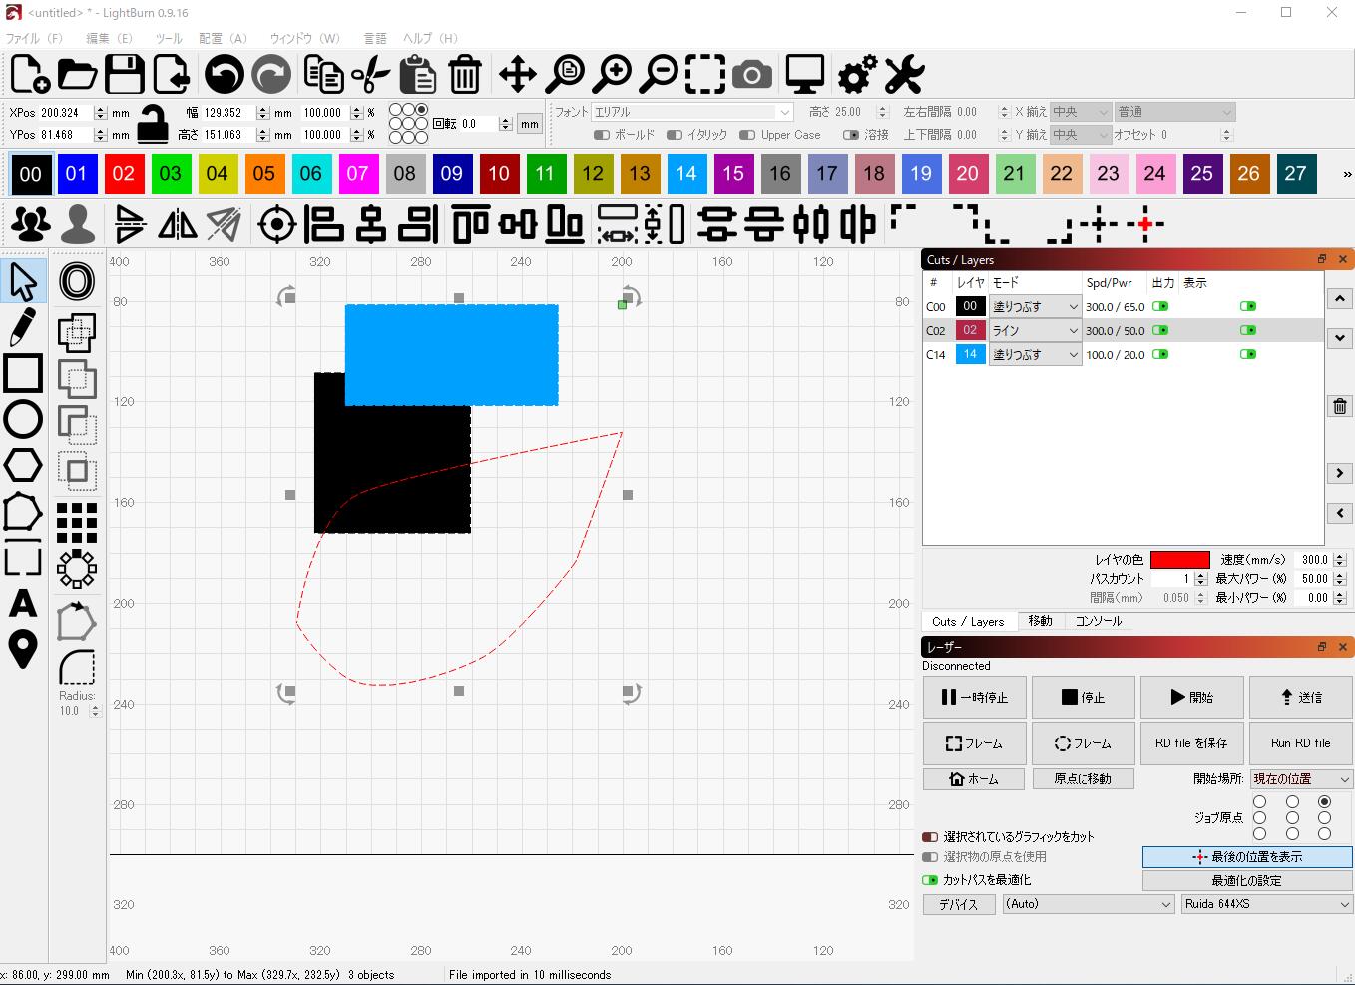Select the Position Laser marker tool
This screenshot has width=1355, height=985.
click(x=23, y=649)
